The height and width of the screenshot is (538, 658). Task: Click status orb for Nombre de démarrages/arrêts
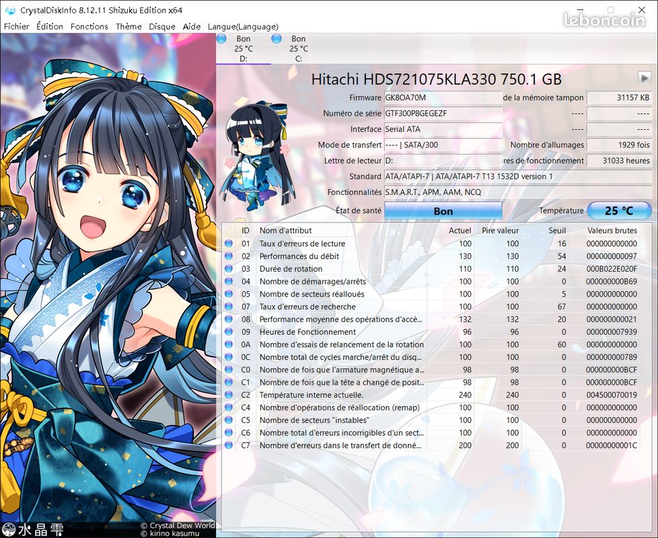point(229,281)
